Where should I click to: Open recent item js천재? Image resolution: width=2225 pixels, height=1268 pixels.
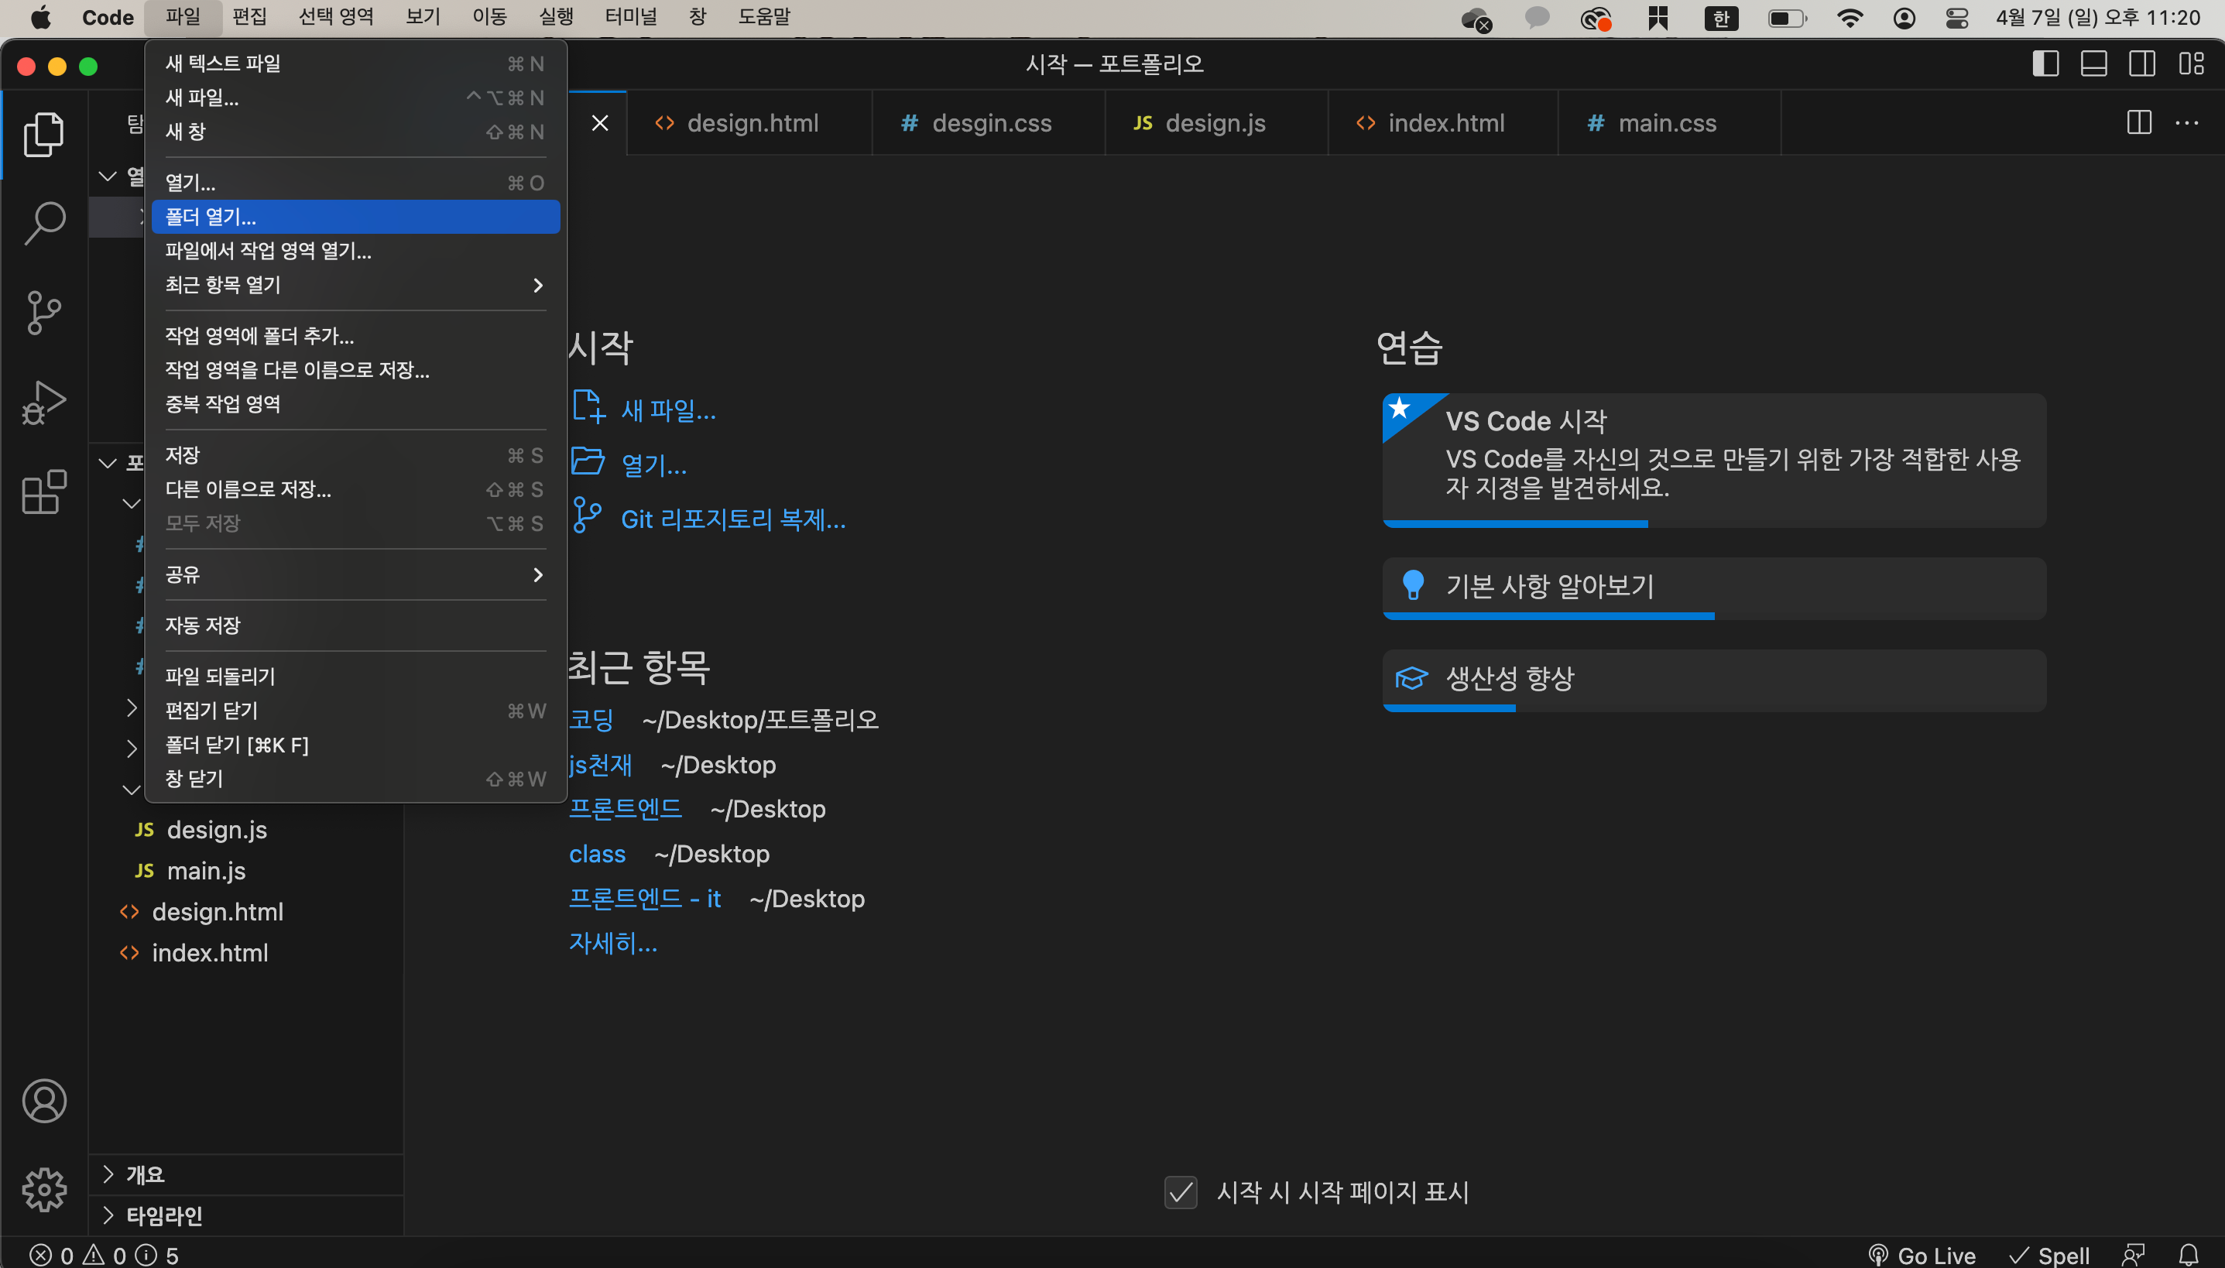[x=600, y=764]
